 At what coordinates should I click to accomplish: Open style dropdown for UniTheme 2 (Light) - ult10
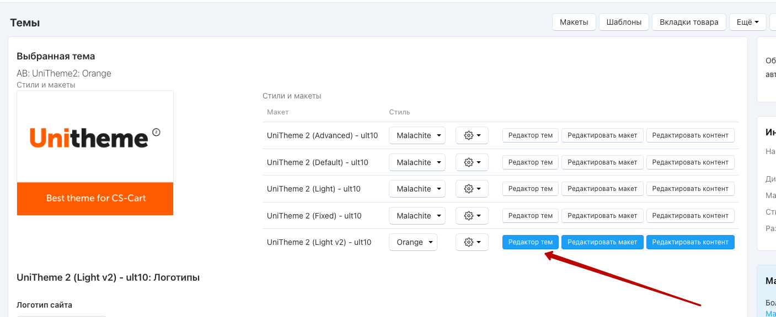pyautogui.click(x=417, y=189)
